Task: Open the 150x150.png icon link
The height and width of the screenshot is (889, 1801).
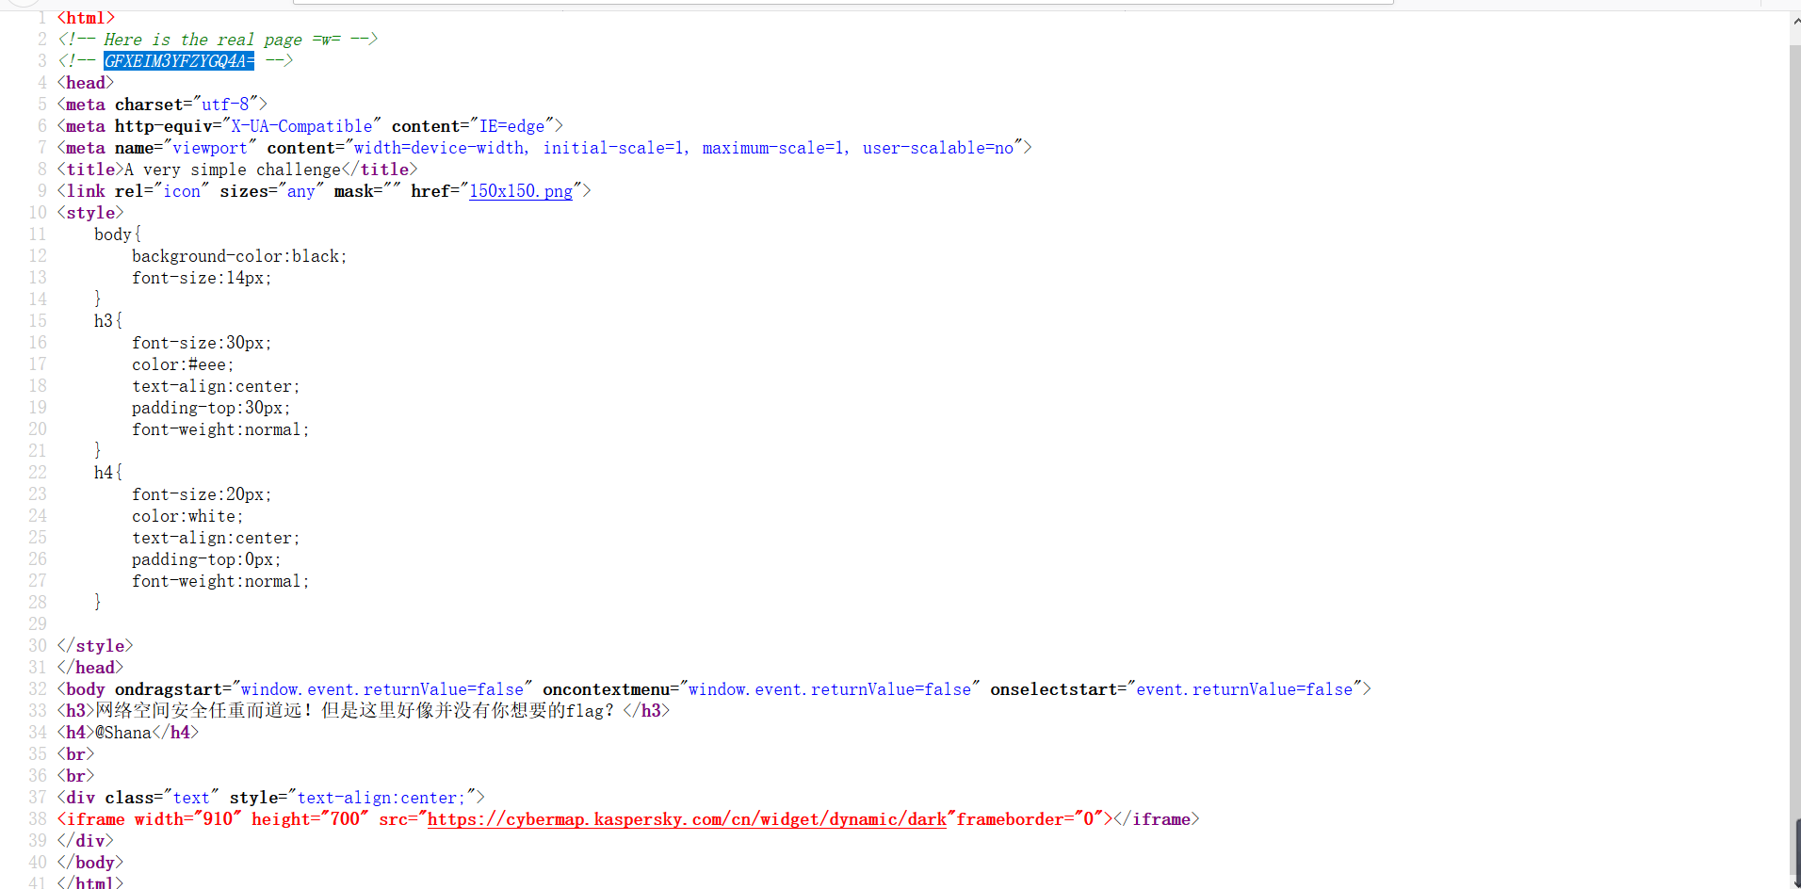Action: coord(521,191)
